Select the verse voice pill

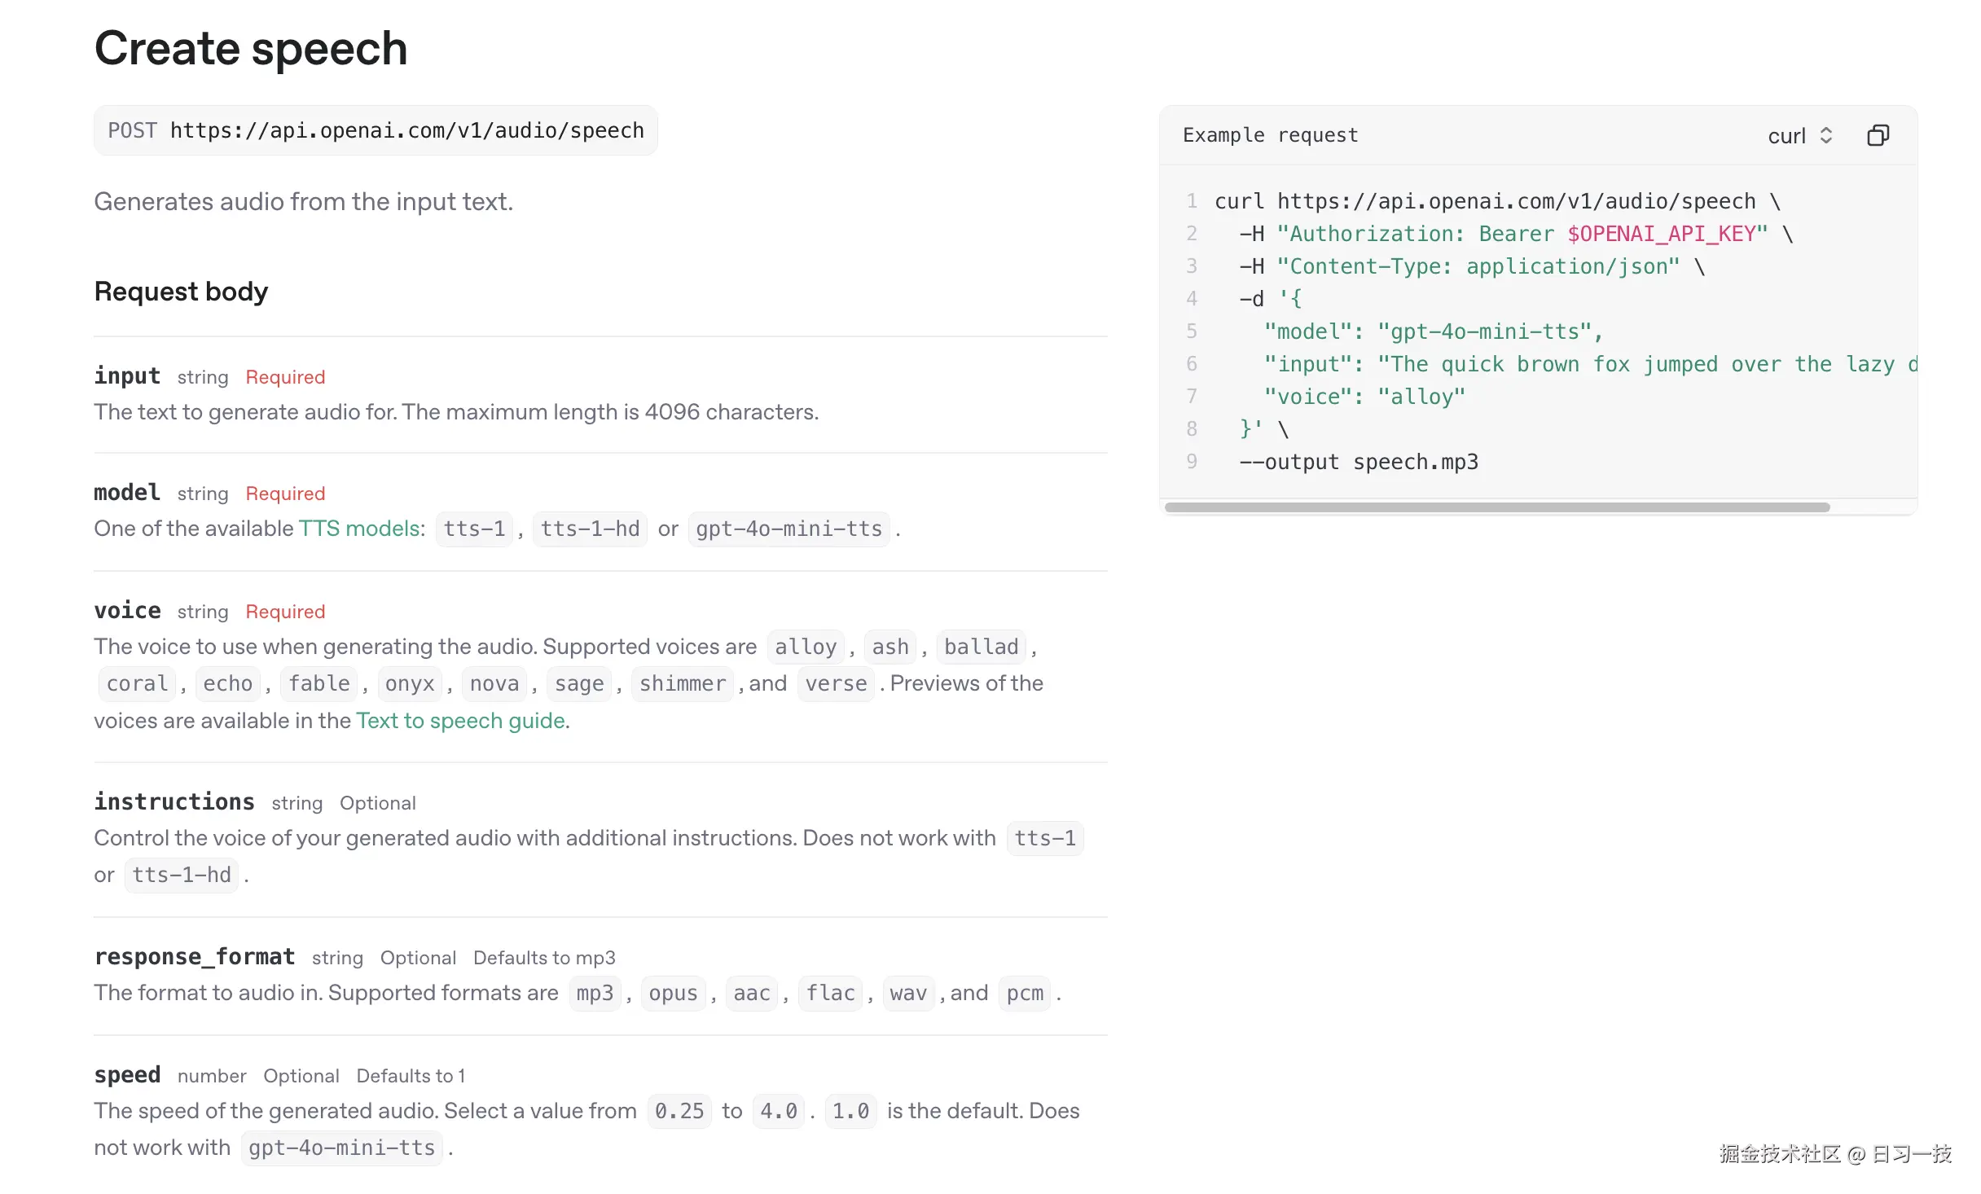[835, 683]
